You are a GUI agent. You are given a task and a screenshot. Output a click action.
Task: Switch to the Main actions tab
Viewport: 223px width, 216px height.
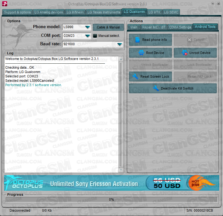134,27
